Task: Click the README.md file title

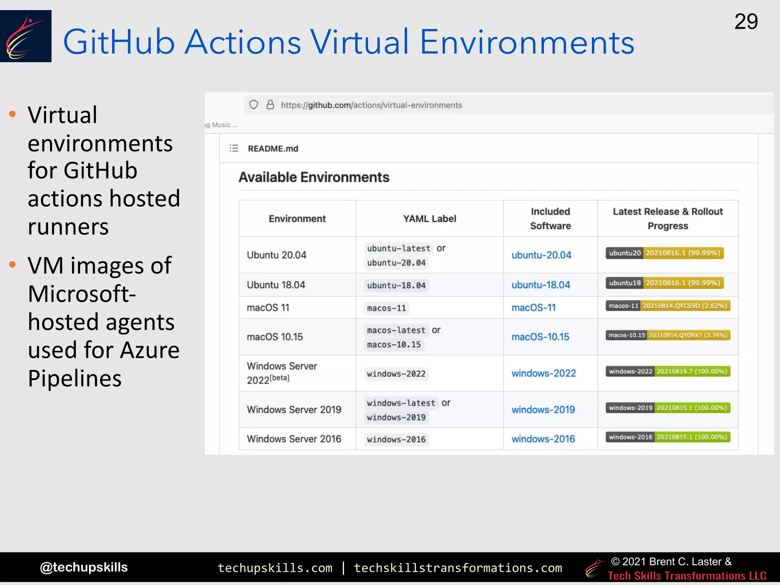Action: click(x=273, y=149)
